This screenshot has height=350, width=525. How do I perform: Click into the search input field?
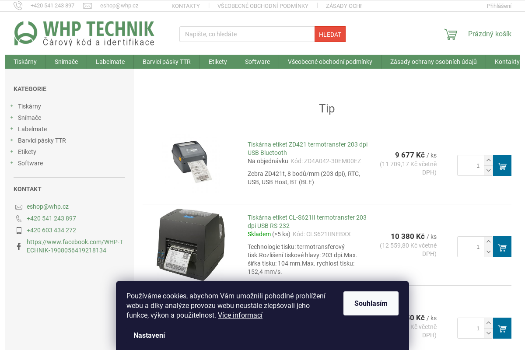point(247,34)
